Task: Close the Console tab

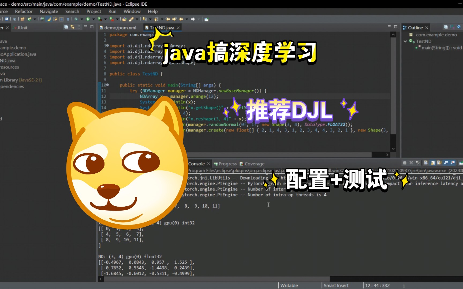Action: coord(208,164)
